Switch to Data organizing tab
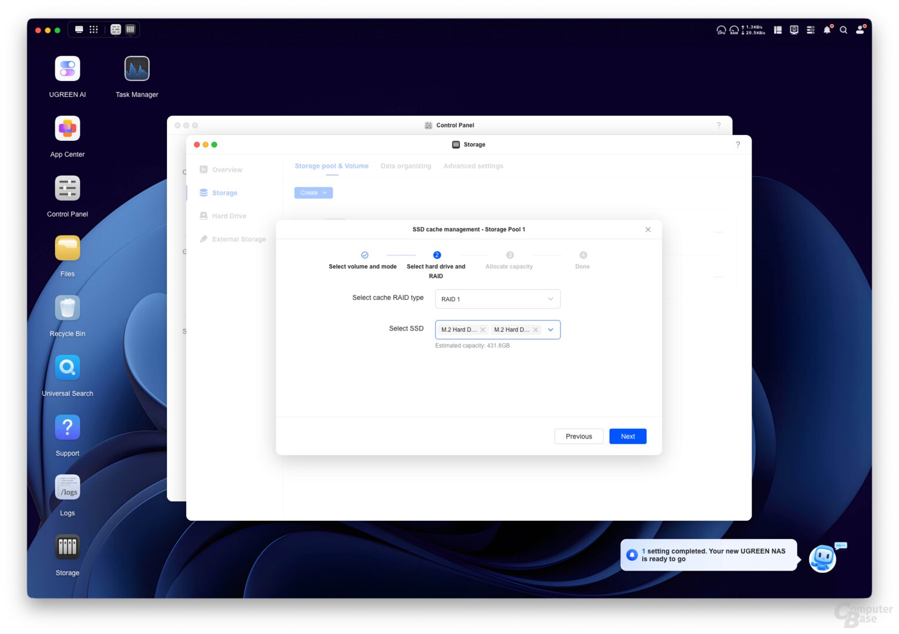 (406, 166)
